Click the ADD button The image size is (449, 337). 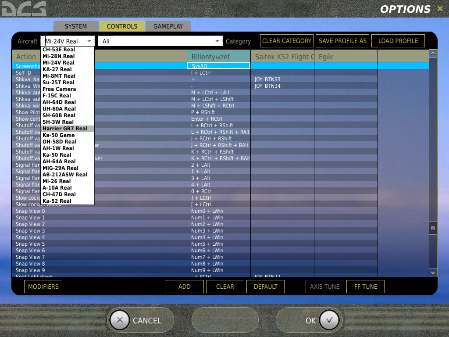[x=184, y=286]
